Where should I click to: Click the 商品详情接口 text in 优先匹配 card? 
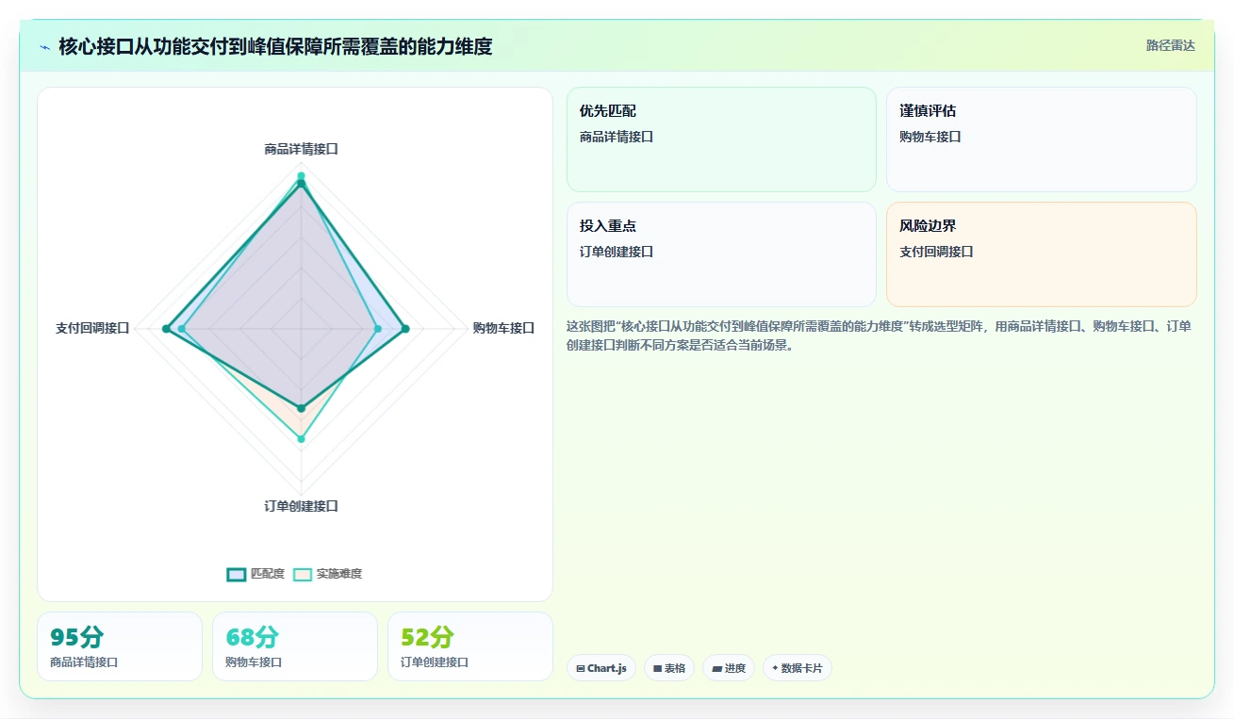(x=617, y=137)
